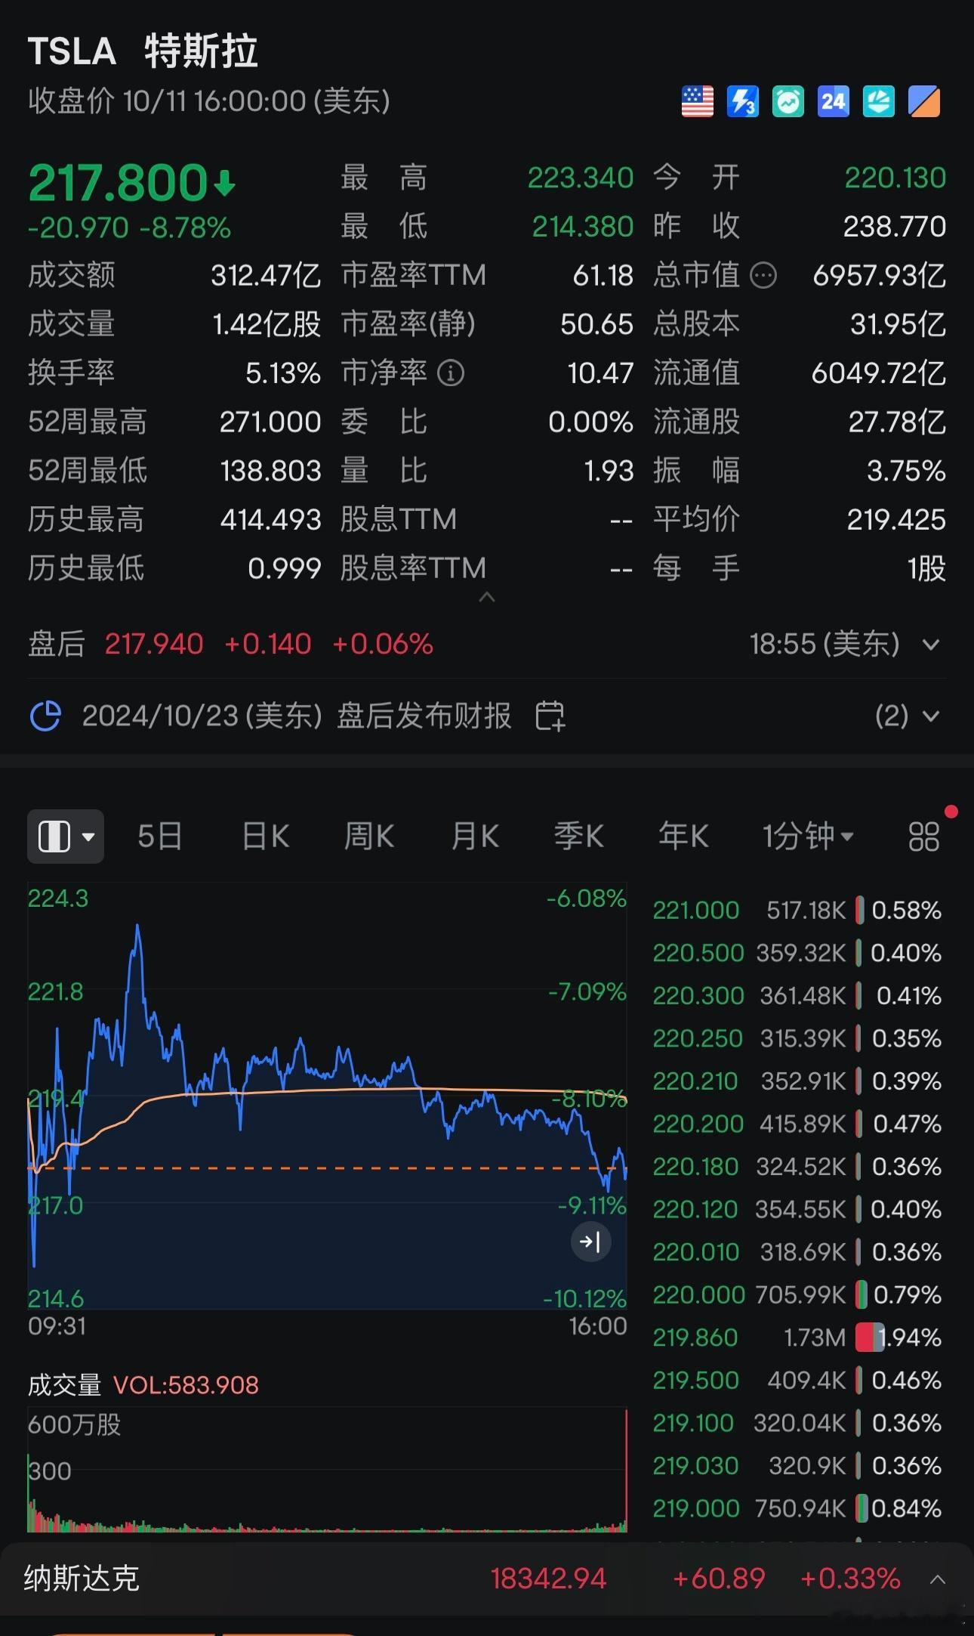
Task: Tap the volume bar beside 0.84%
Action: point(861,1508)
